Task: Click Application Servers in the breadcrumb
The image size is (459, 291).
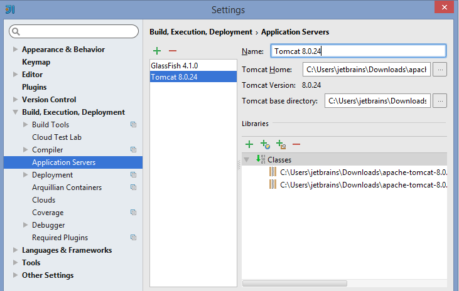Action: [x=295, y=32]
